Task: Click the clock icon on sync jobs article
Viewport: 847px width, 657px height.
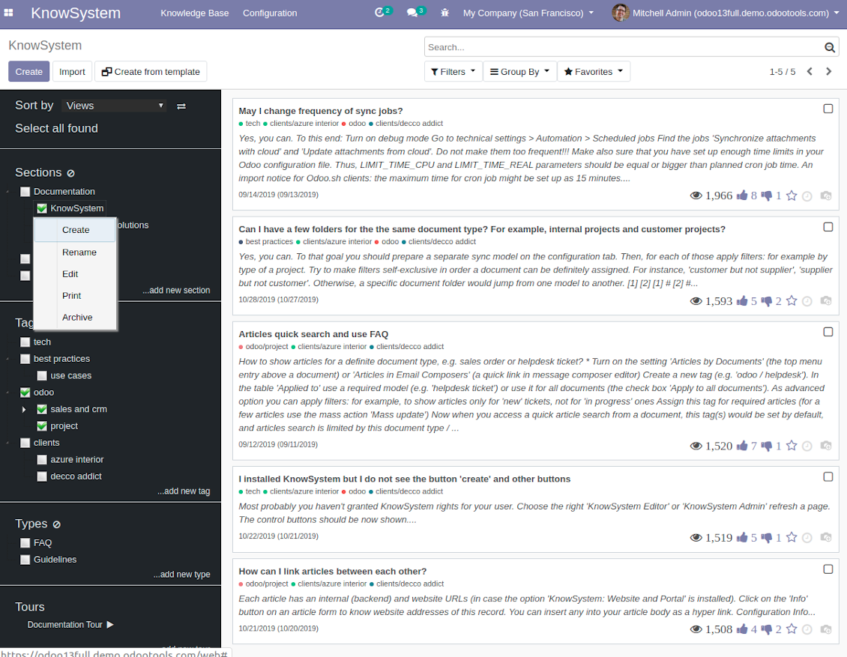Action: [x=807, y=196]
